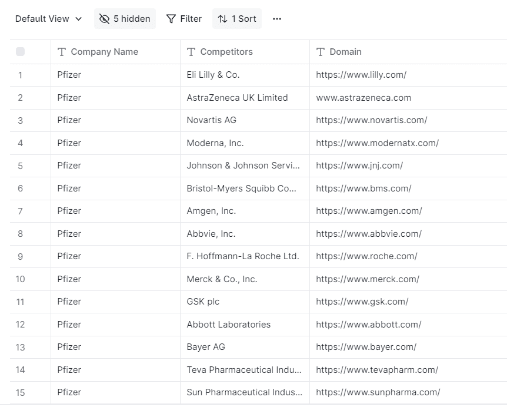Screen dimensions: 507x410
Task: Click the text-type icon beside Domain
Action: pyautogui.click(x=321, y=52)
